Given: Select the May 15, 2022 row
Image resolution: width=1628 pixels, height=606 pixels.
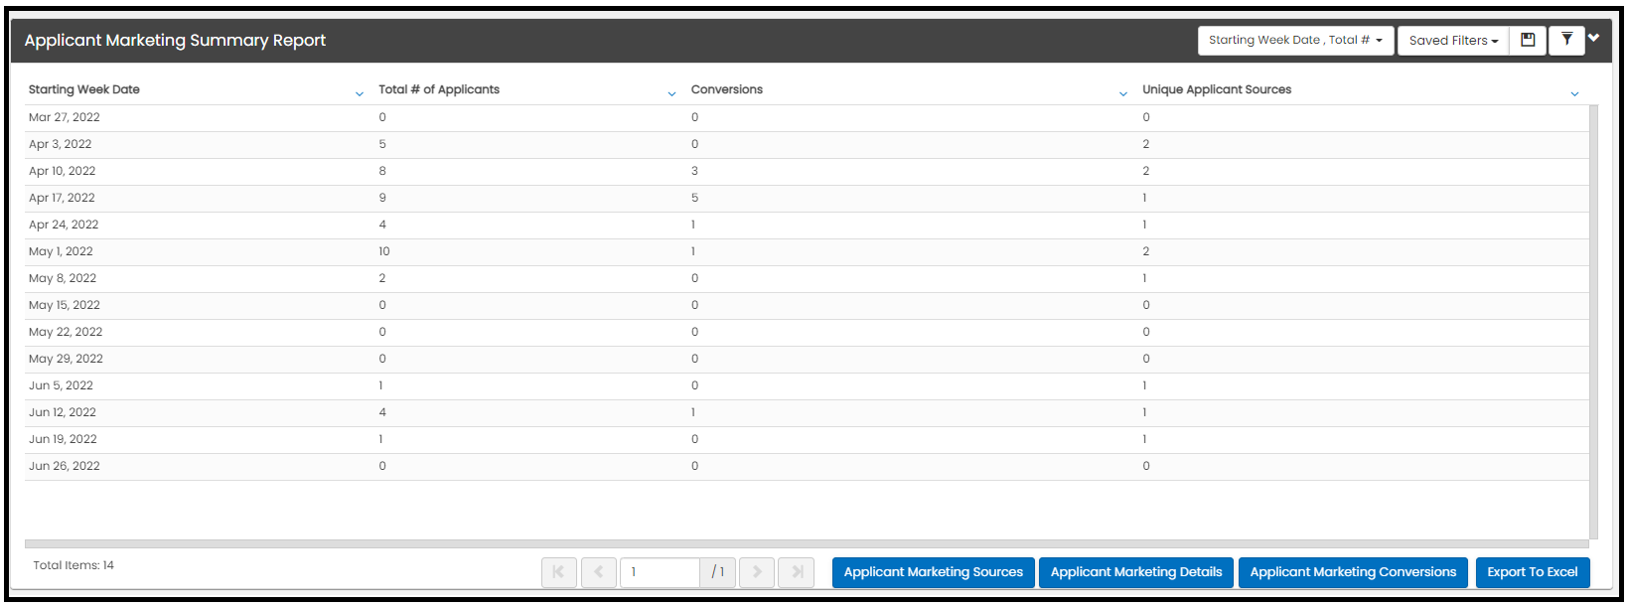Looking at the screenshot, I should pos(806,305).
